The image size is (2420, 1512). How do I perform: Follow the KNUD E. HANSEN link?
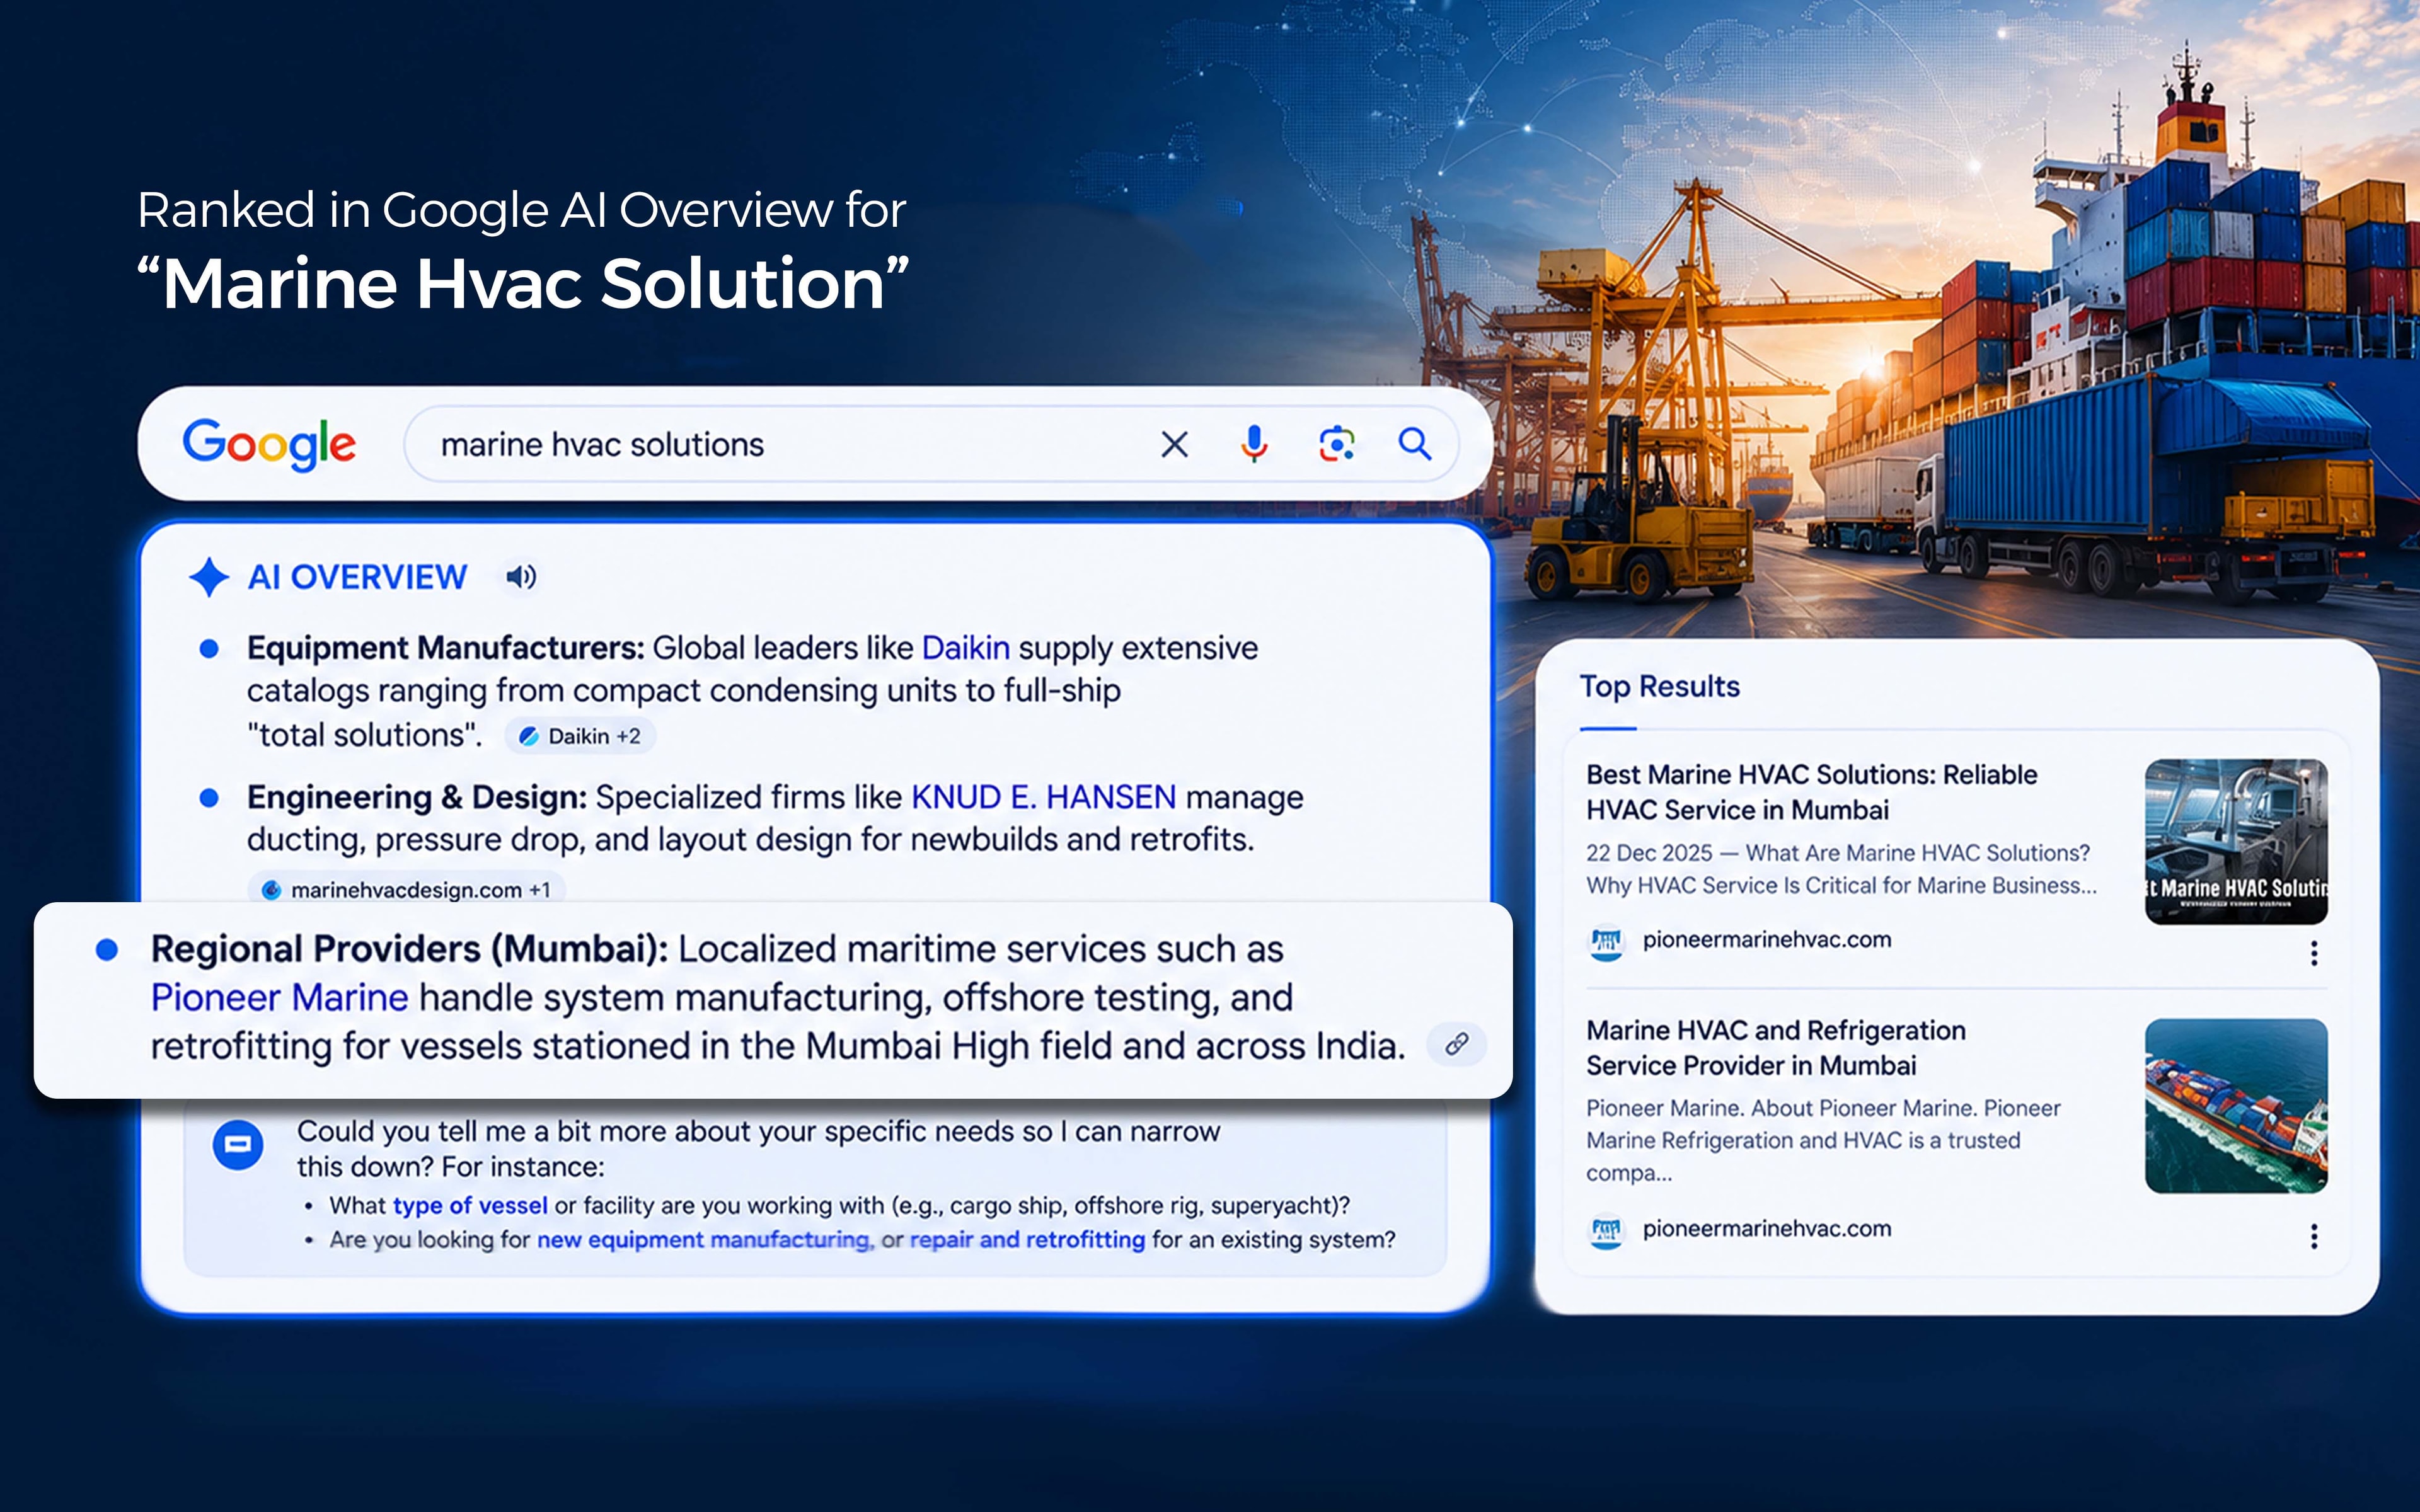tap(1043, 797)
